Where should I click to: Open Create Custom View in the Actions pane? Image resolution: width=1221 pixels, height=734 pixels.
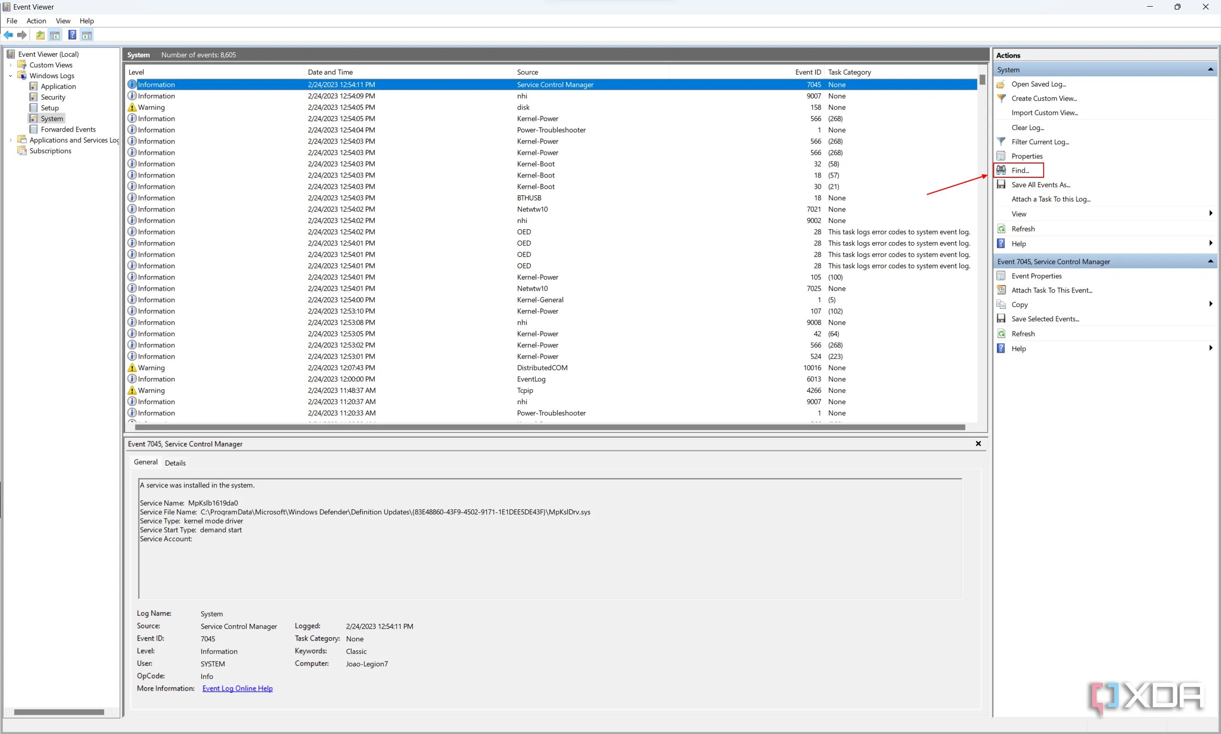[x=1044, y=98]
